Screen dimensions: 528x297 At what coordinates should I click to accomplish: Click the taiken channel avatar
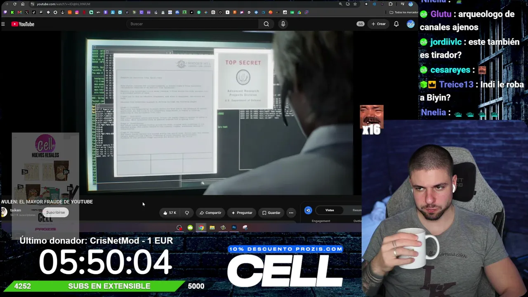click(4, 212)
